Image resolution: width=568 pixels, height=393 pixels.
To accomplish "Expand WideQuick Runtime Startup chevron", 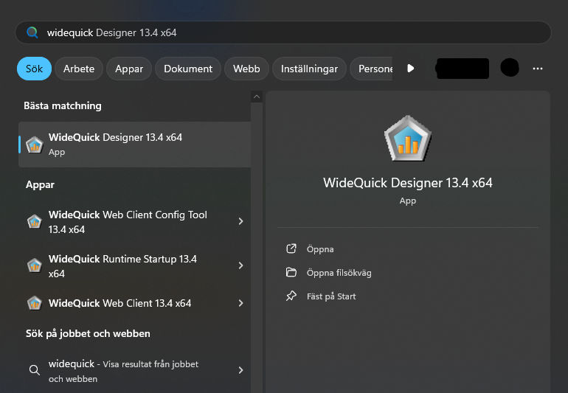I will (241, 265).
